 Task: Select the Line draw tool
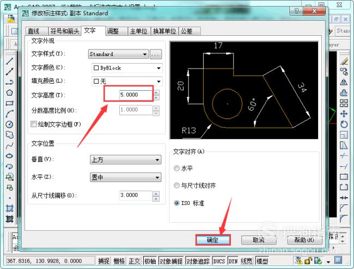coord(9,61)
